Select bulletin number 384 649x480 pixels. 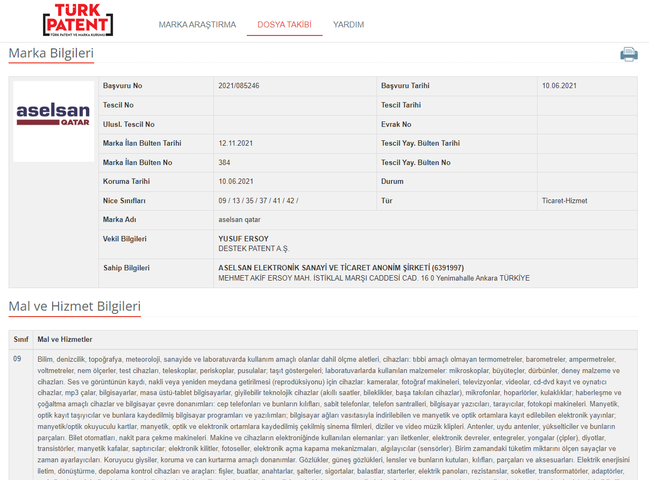[x=224, y=163]
